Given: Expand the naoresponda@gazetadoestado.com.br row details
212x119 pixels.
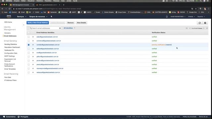Looking at the screenshot, I should point(33,68).
